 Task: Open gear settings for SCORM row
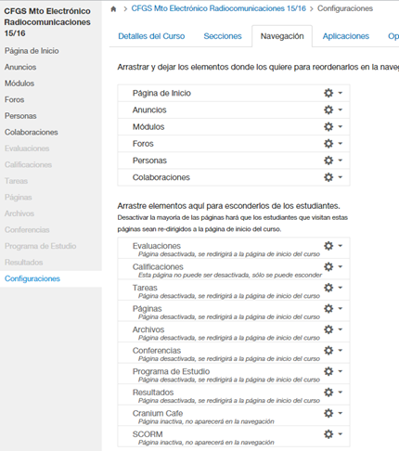(x=328, y=434)
